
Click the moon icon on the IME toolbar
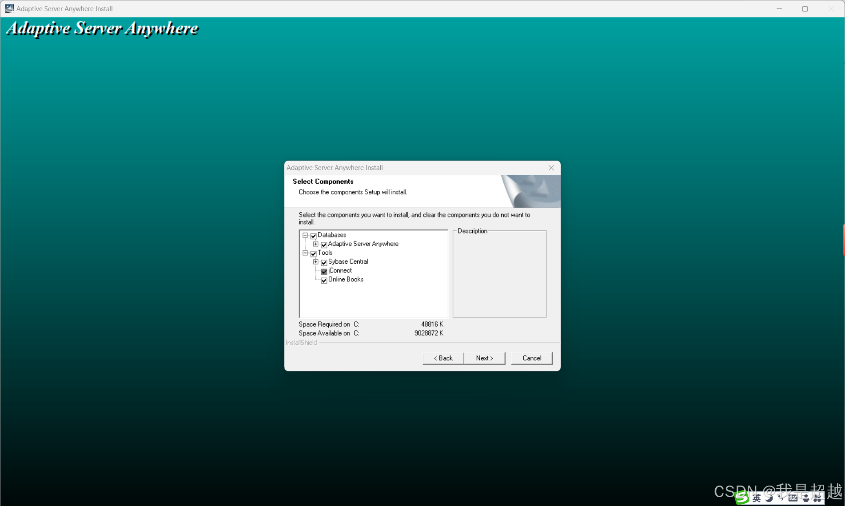coord(769,498)
